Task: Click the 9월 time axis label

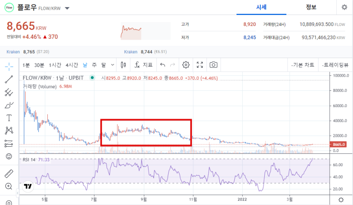Action: 144,199
